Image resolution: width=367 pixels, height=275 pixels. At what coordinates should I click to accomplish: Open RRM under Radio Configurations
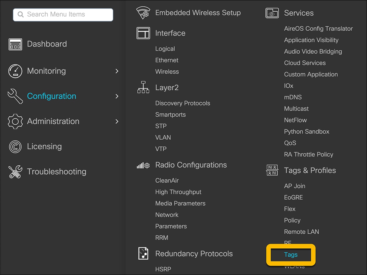162,238
